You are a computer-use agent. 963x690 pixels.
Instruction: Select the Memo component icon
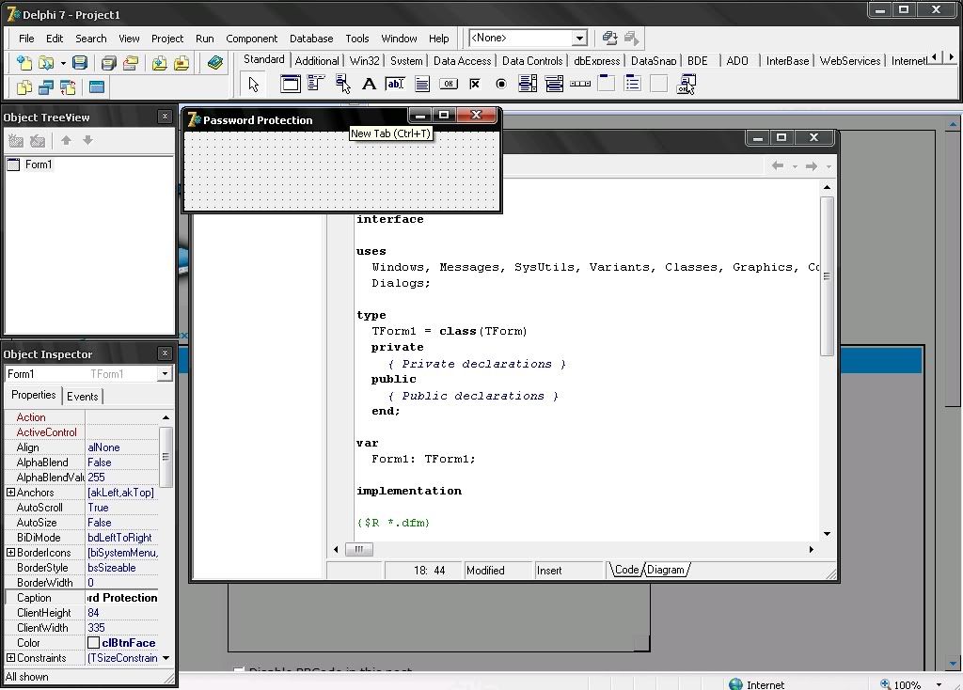pyautogui.click(x=422, y=85)
